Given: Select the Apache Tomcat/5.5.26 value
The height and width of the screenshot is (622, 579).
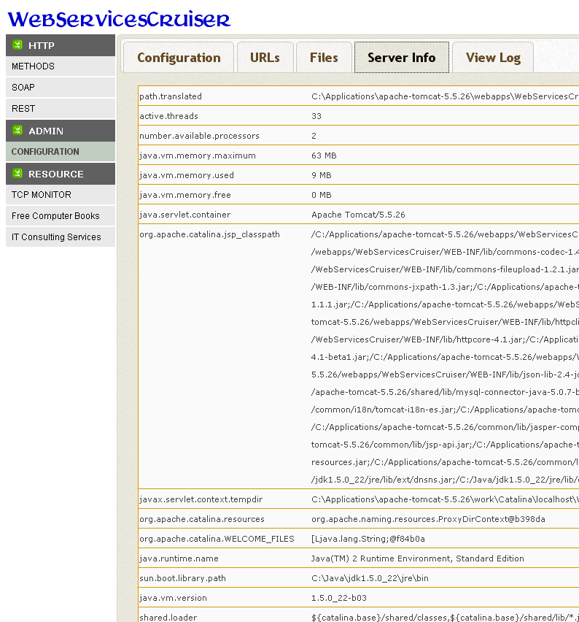Looking at the screenshot, I should pyautogui.click(x=358, y=215).
